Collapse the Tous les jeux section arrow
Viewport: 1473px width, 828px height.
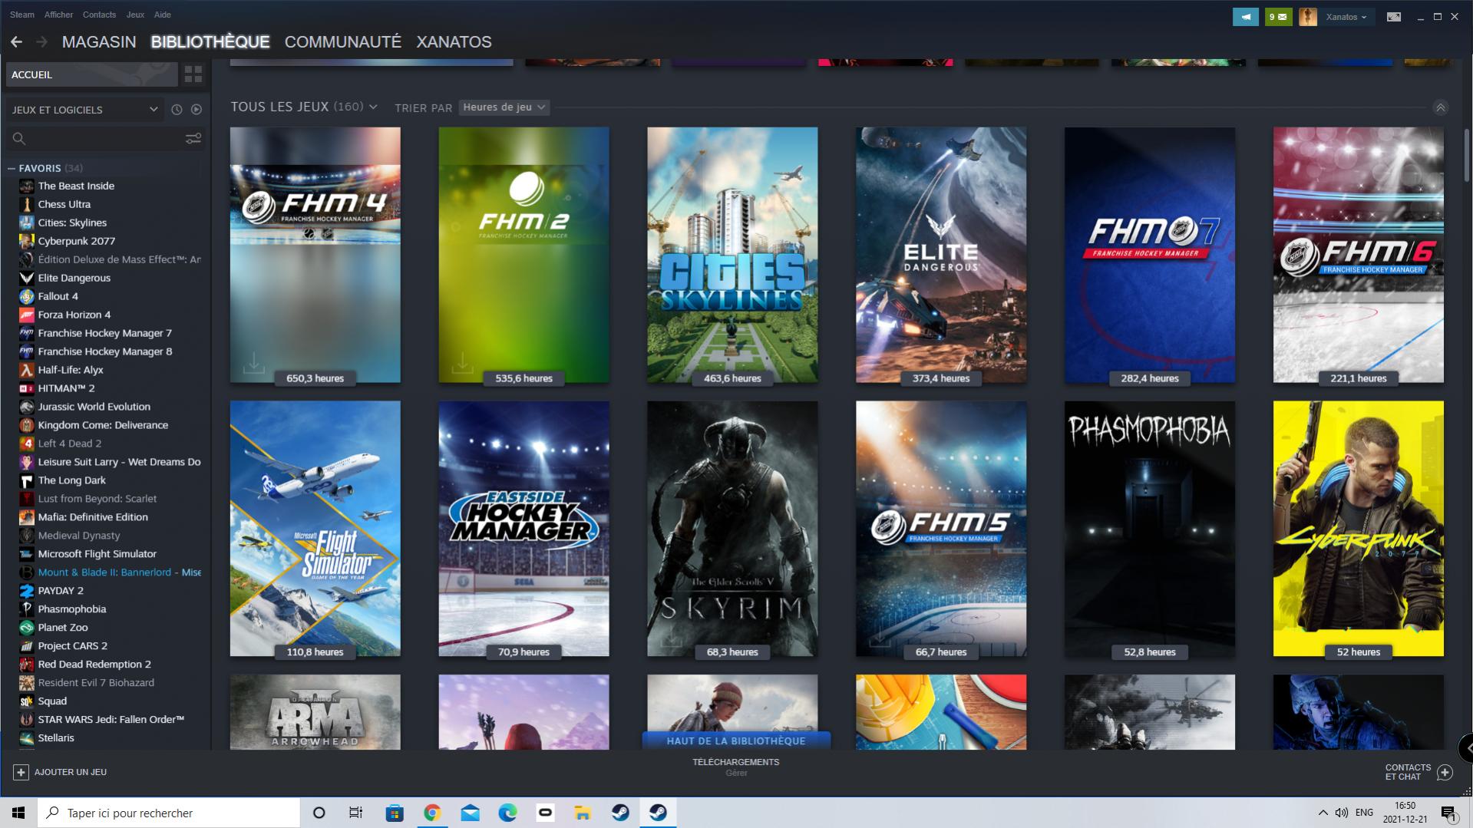pos(1440,108)
